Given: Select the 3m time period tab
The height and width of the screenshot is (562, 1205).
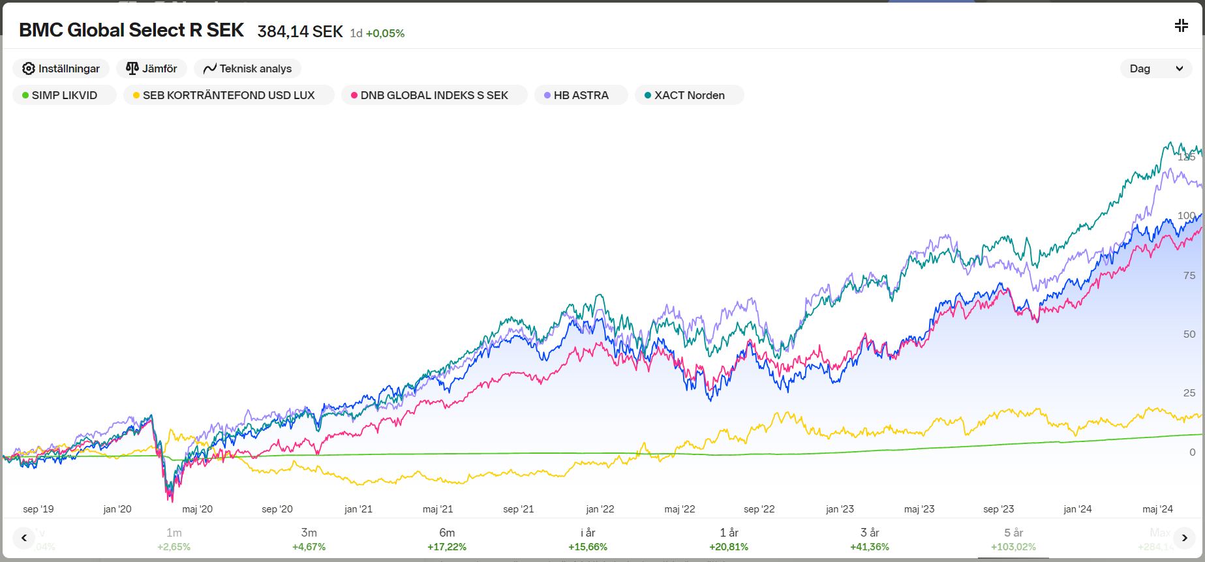Looking at the screenshot, I should point(309,539).
